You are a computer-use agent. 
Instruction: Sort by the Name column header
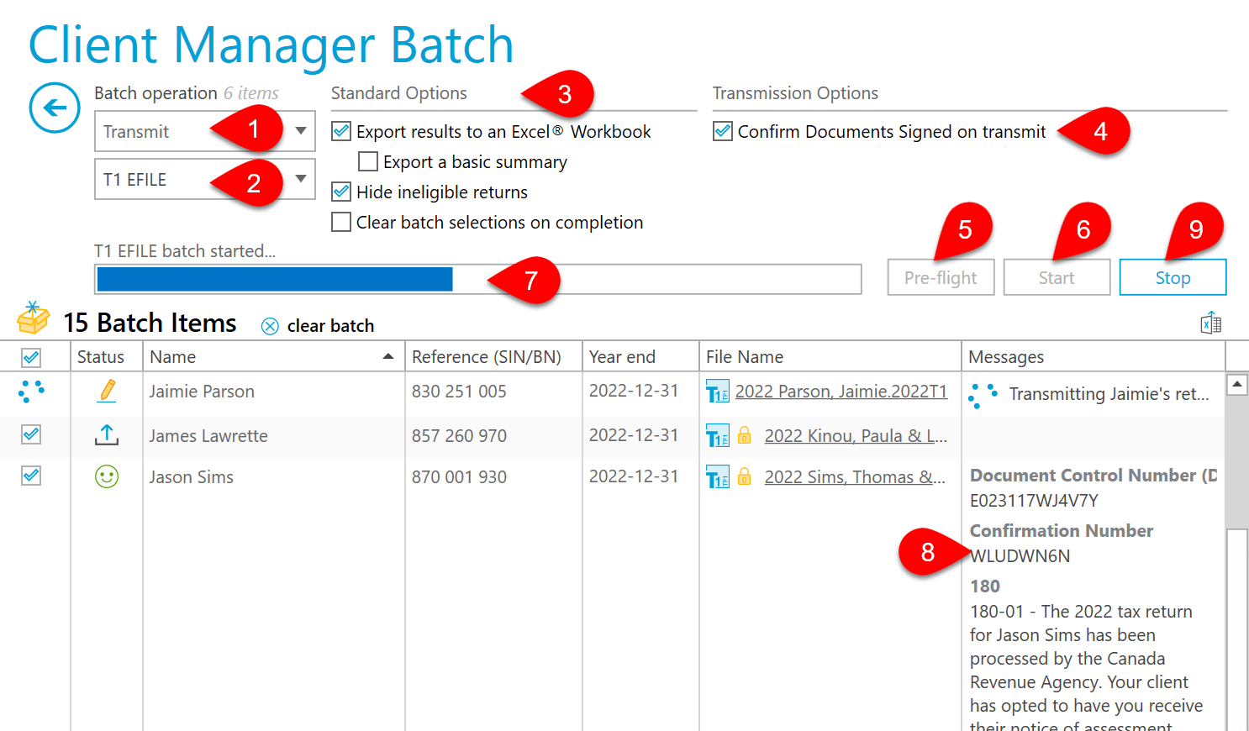point(274,356)
